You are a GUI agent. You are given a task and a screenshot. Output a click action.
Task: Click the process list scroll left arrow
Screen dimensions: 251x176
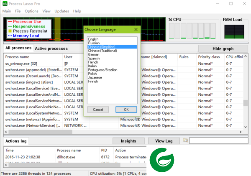(x=6, y=132)
